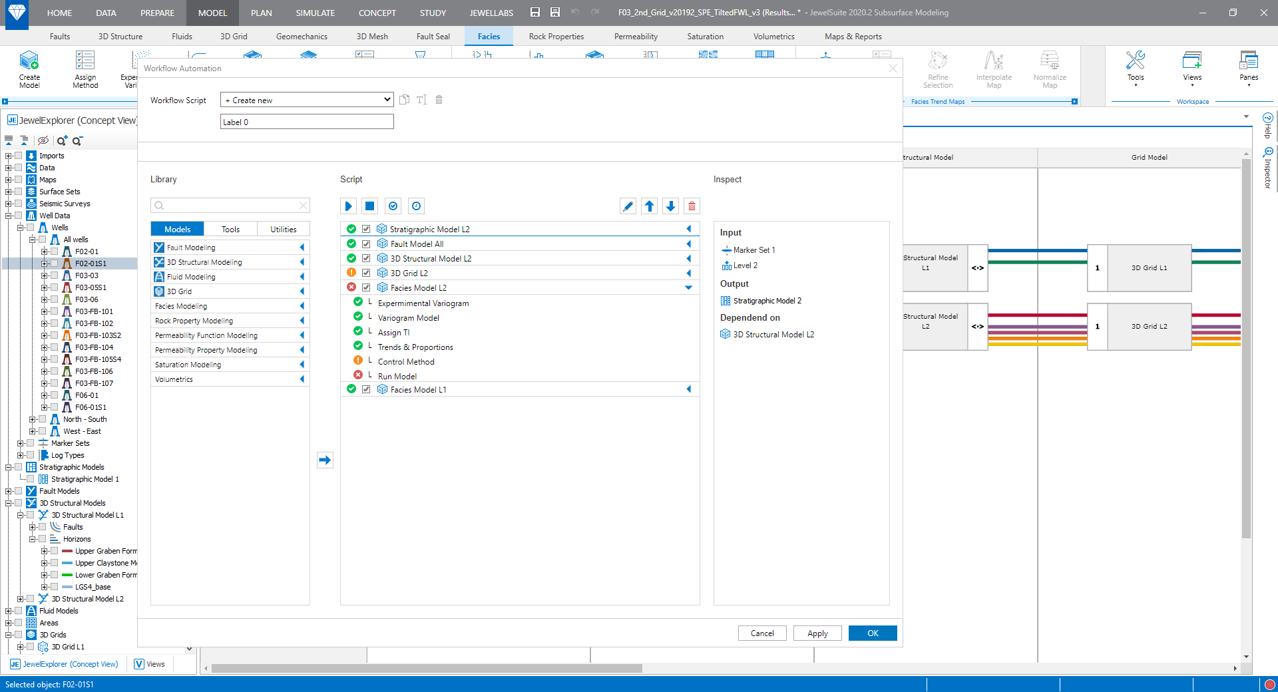The image size is (1278, 692).
Task: Run the workflow script with the play icon
Action: tap(348, 206)
